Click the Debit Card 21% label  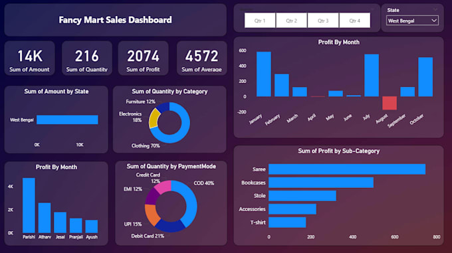[148, 236]
